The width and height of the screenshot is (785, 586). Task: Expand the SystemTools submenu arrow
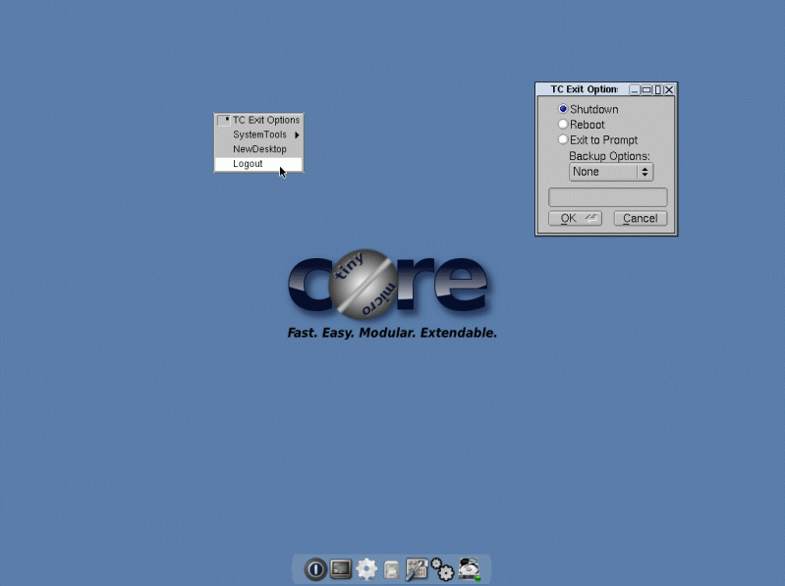point(296,134)
